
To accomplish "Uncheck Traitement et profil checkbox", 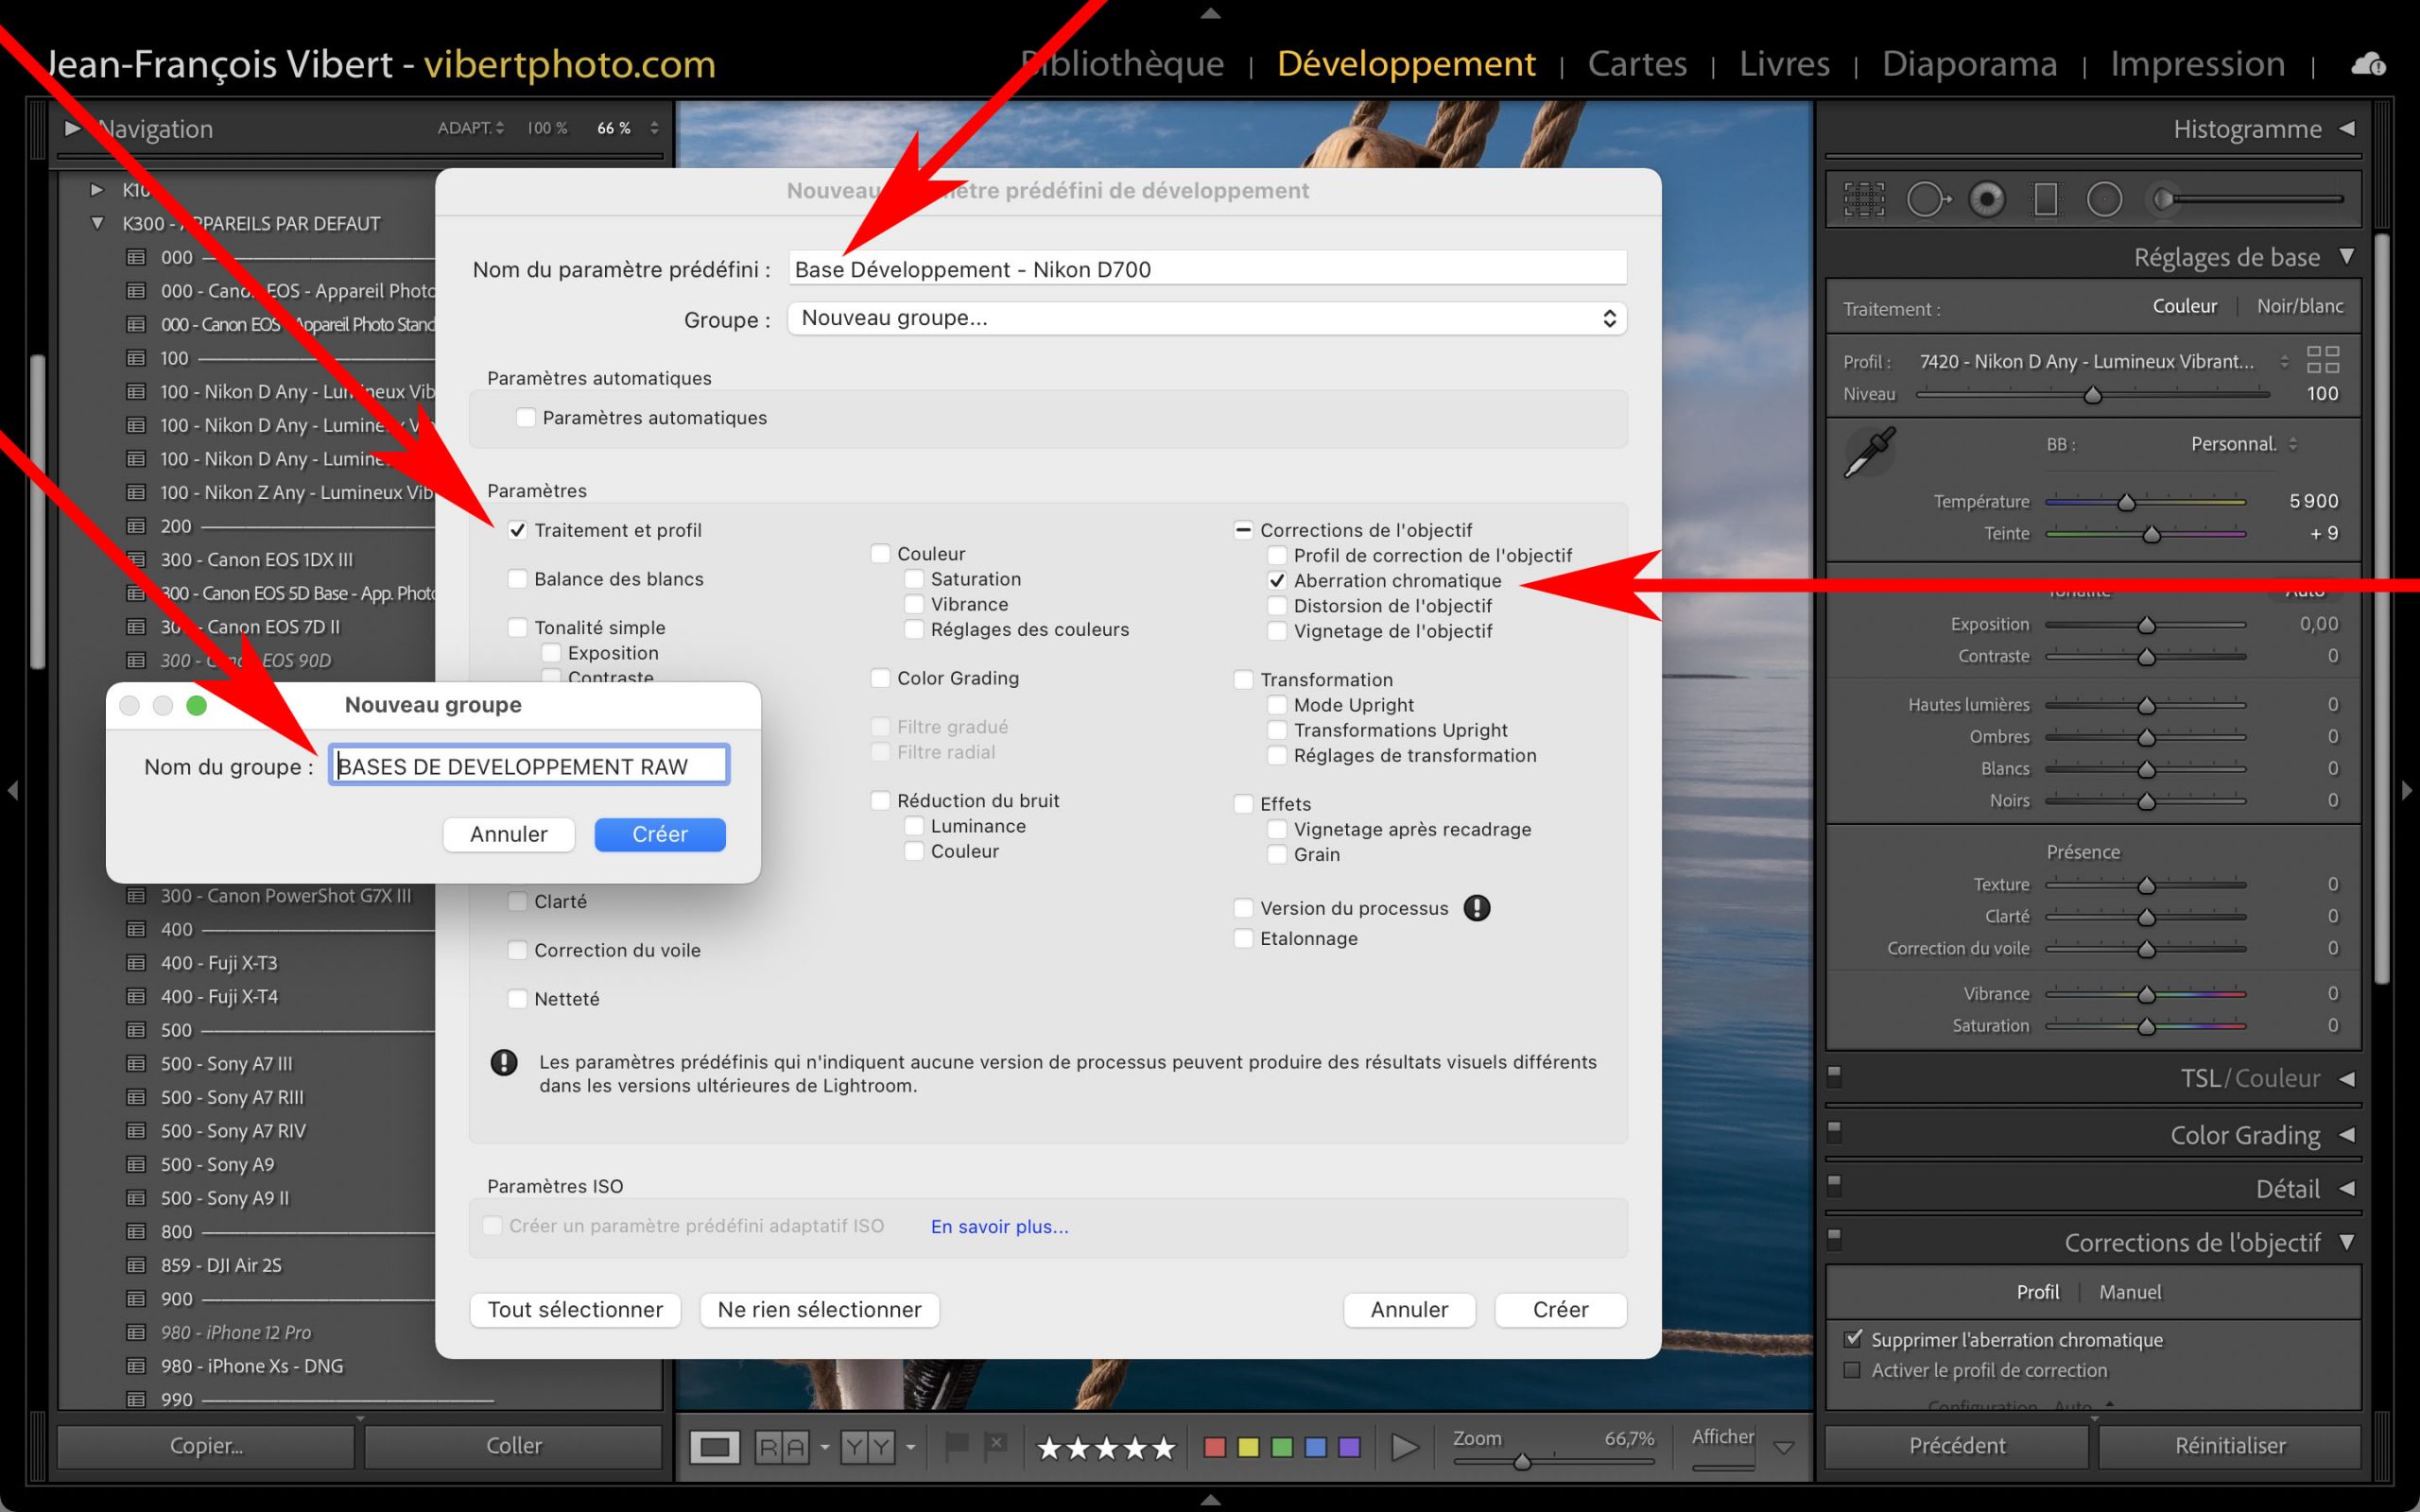I will [x=517, y=531].
